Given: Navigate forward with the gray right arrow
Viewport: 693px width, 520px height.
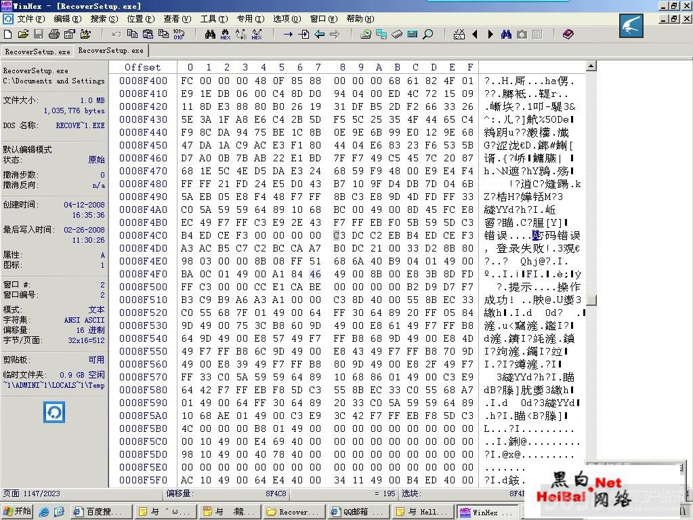Looking at the screenshot, I should [335, 34].
